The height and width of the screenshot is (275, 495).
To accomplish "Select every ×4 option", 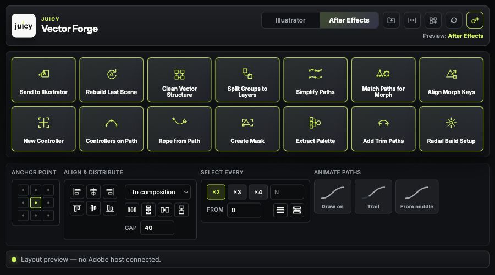I will 258,192.
